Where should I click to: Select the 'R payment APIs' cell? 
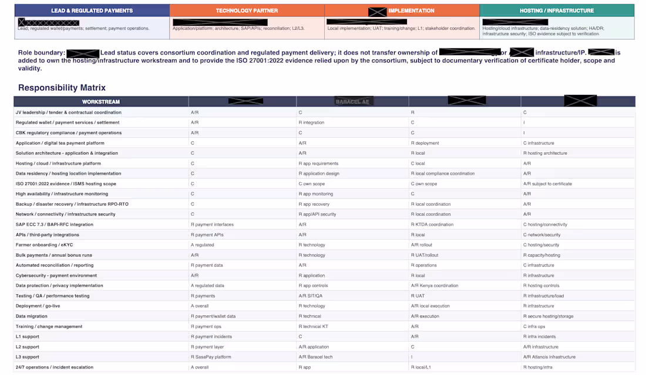click(x=207, y=235)
